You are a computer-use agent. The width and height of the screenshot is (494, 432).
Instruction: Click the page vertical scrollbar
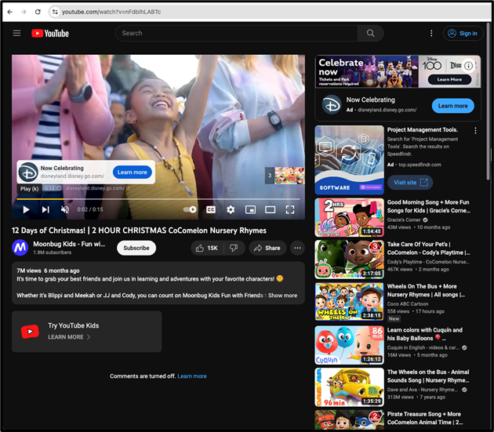(489, 101)
